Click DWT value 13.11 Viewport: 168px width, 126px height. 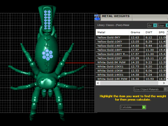click(150, 58)
